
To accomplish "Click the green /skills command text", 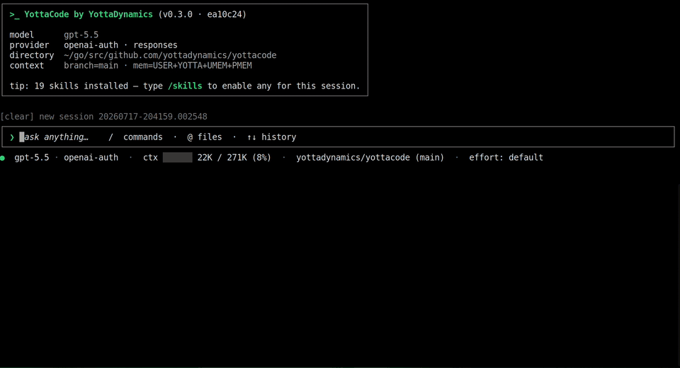I will [x=185, y=86].
